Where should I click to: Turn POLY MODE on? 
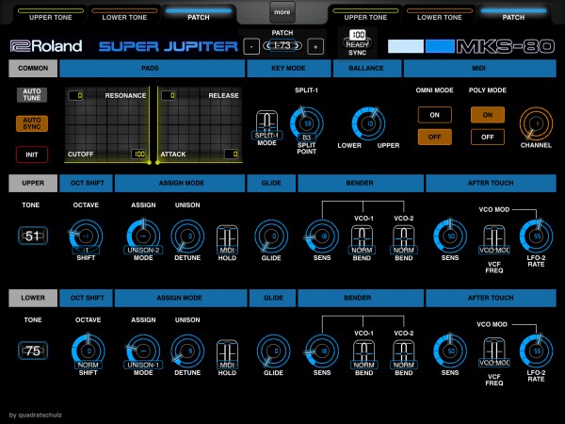click(x=487, y=115)
